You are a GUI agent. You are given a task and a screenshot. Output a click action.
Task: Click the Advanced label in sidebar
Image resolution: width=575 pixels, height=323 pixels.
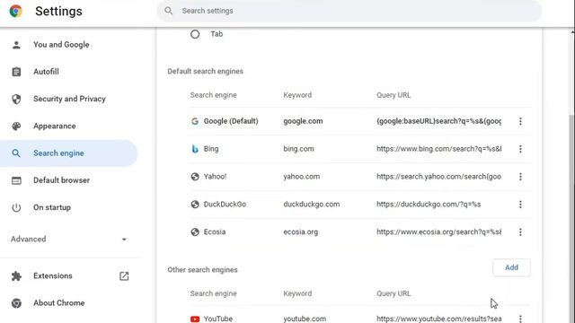(x=28, y=240)
